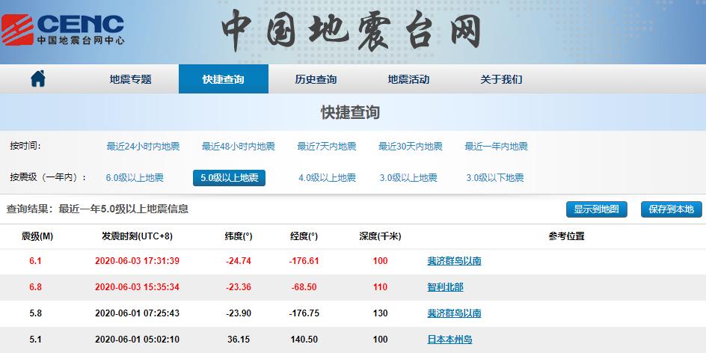Click the magnitude value 5.8
This screenshot has height=353, width=706.
coord(36,313)
